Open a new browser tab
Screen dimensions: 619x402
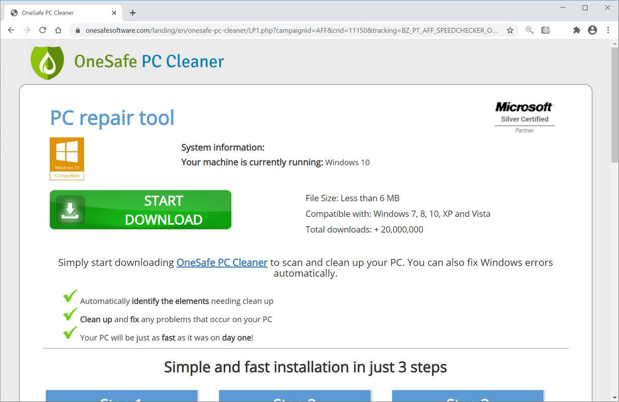coord(132,13)
